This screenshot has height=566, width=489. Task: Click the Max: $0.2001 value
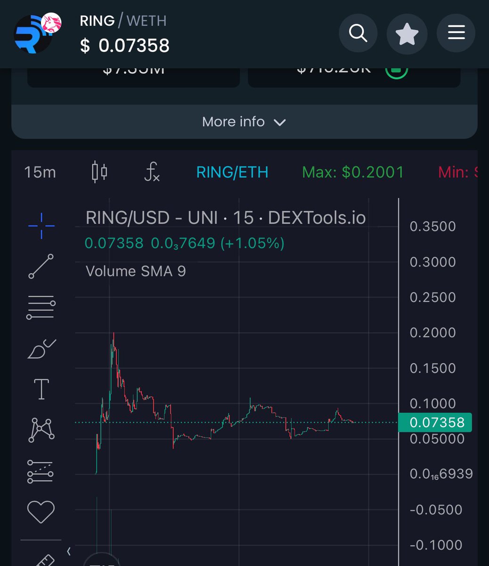click(x=353, y=172)
